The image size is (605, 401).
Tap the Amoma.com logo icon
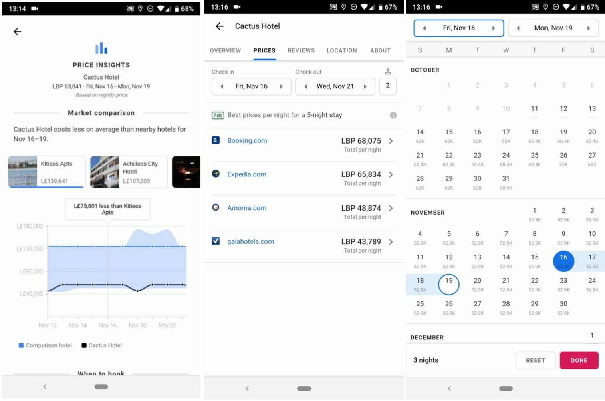click(x=216, y=207)
